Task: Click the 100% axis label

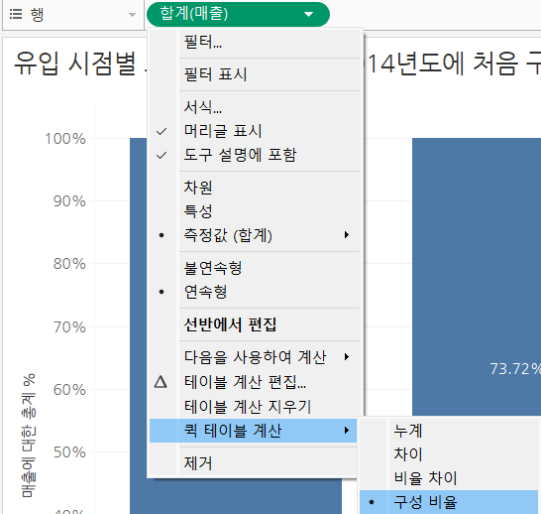Action: coord(65,139)
